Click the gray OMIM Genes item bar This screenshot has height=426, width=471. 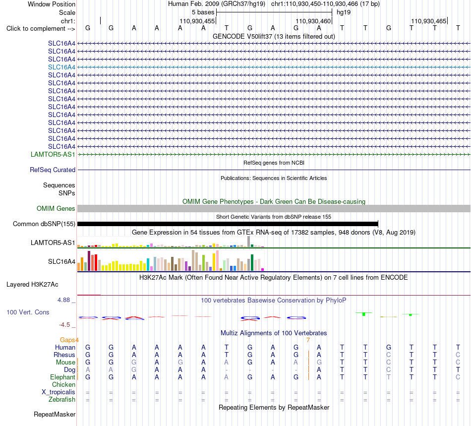point(274,208)
